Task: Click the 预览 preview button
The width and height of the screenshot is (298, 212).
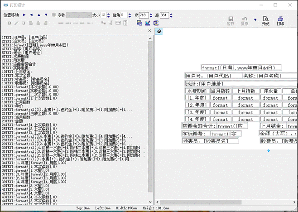Action: click(266, 21)
